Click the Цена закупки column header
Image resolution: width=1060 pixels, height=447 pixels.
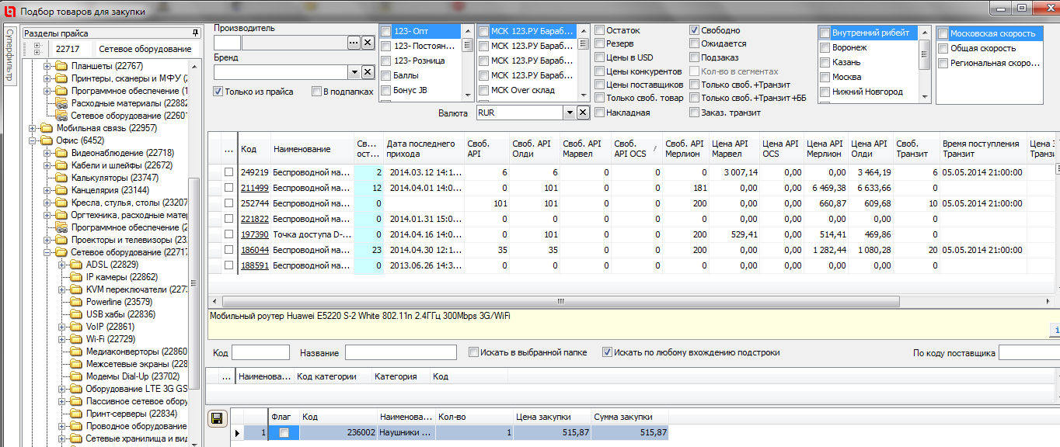click(552, 417)
